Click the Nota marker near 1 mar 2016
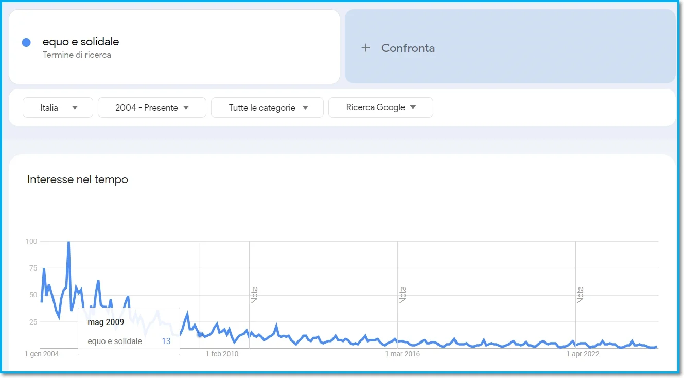The width and height of the screenshot is (684, 378). pyautogui.click(x=402, y=295)
